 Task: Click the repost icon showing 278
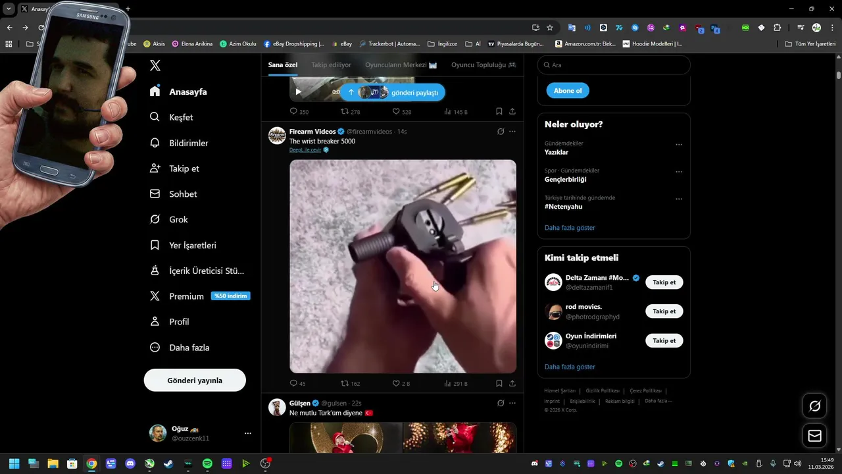(345, 111)
